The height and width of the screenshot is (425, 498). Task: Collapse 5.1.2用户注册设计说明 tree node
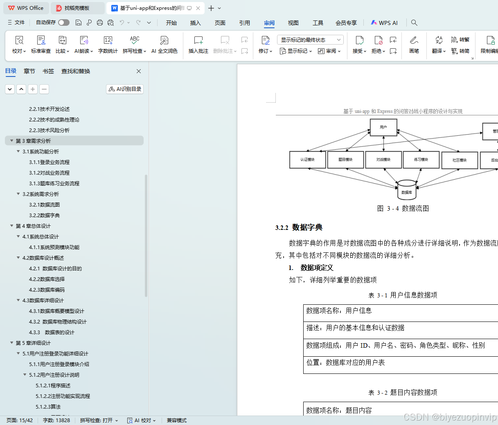point(25,375)
